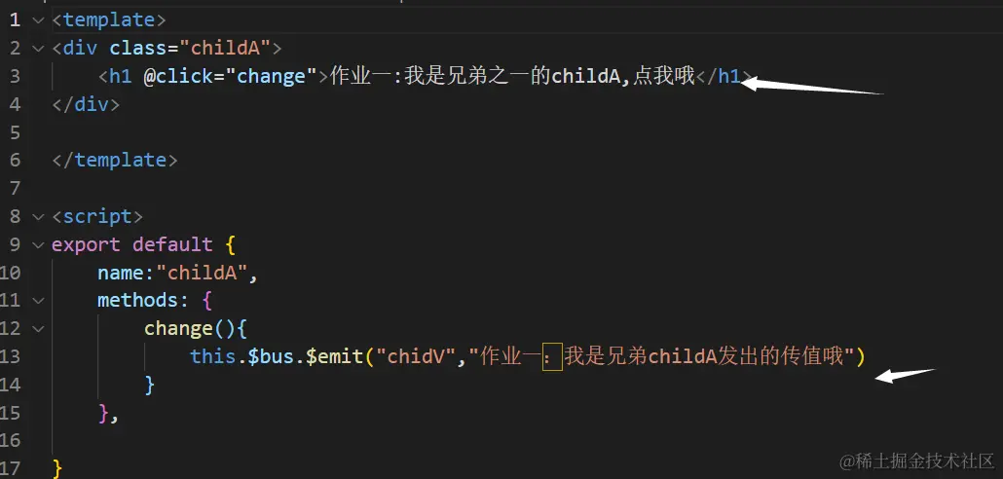The image size is (1003, 479).
Task: Click the name property on line 10
Action: click(x=120, y=273)
